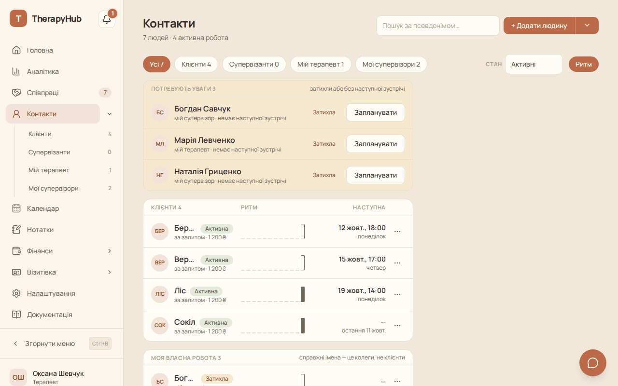Image resolution: width=618 pixels, height=386 pixels.
Task: Open Головна from the sidebar
Action: coord(61,50)
